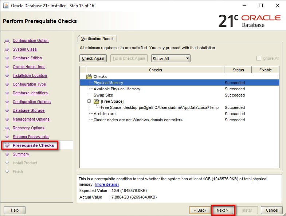Click the Install button
This screenshot has height=216, width=286.
pos(247,210)
